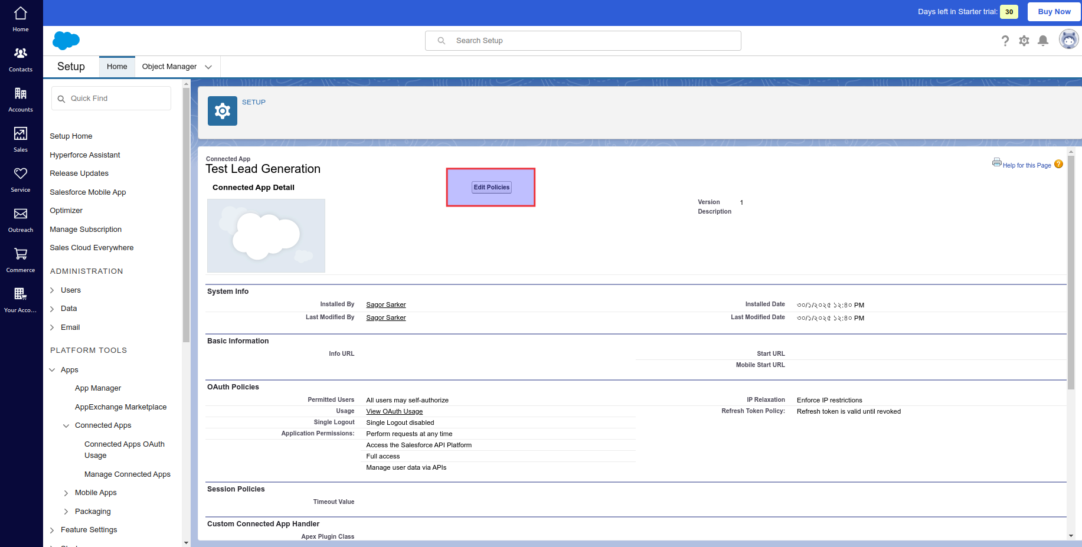Open the help question mark icon
Screen dimensions: 1082x547
1005,41
